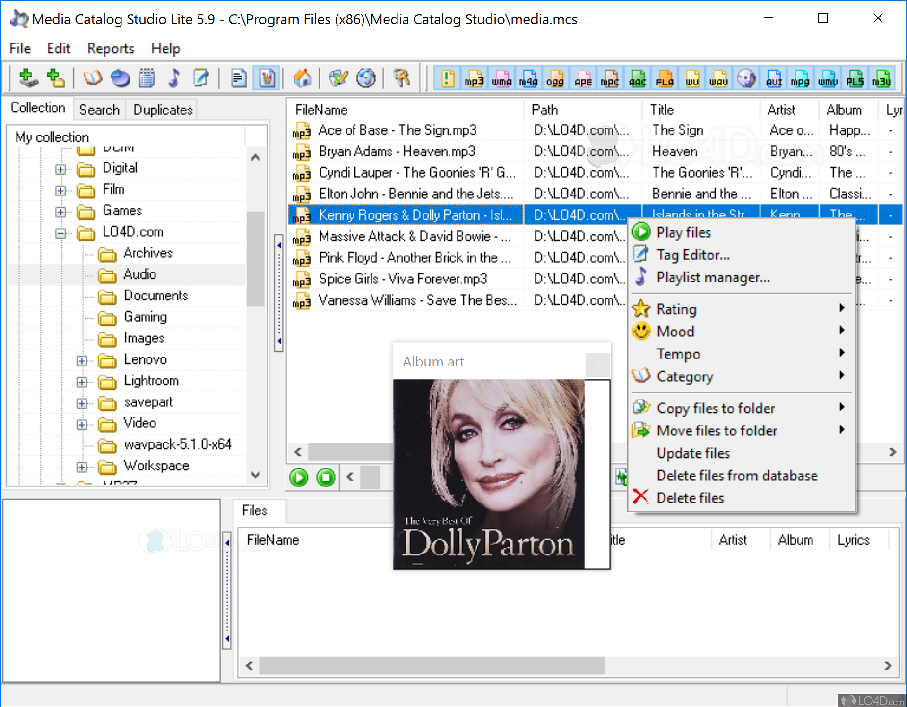Toggle the ogg file type filter
907x707 pixels.
(555, 78)
